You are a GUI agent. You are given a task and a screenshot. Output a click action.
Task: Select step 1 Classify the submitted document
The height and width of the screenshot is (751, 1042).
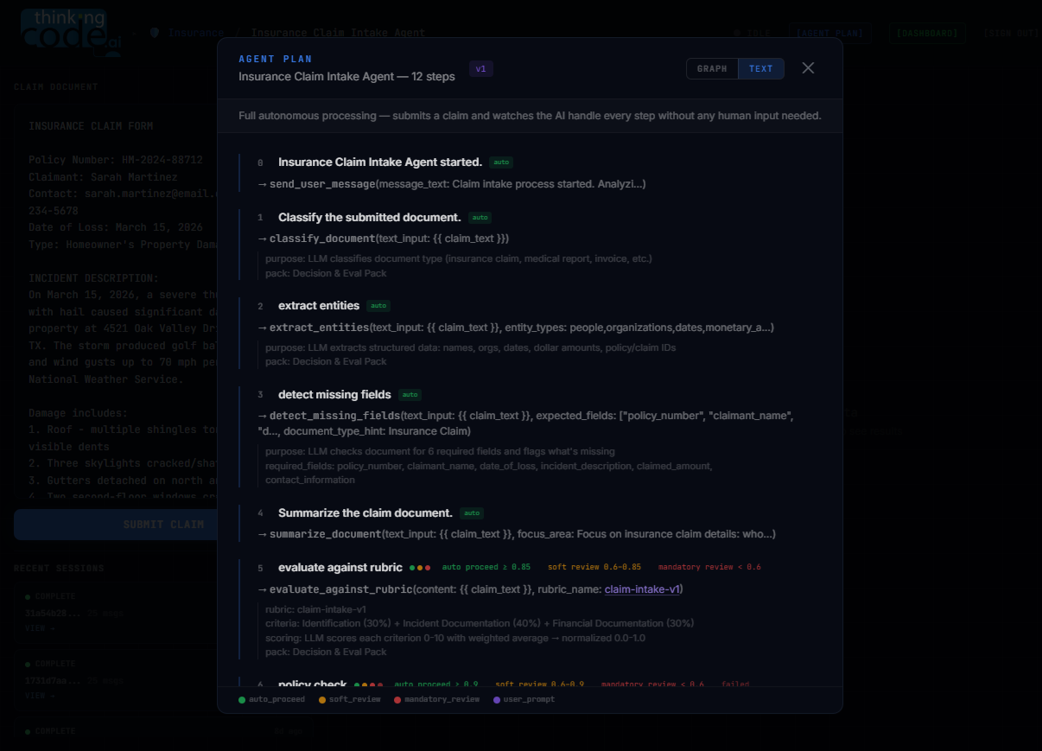[370, 217]
